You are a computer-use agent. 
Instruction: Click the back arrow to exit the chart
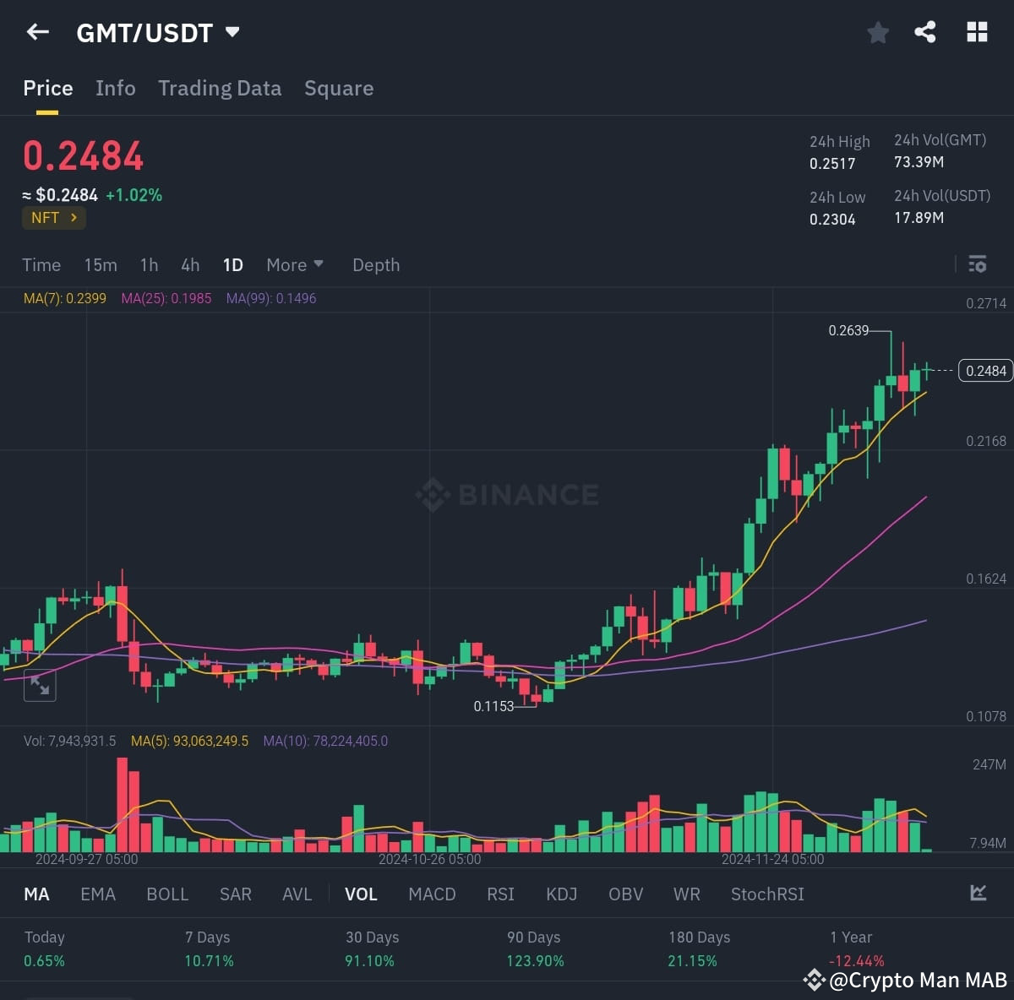[37, 31]
